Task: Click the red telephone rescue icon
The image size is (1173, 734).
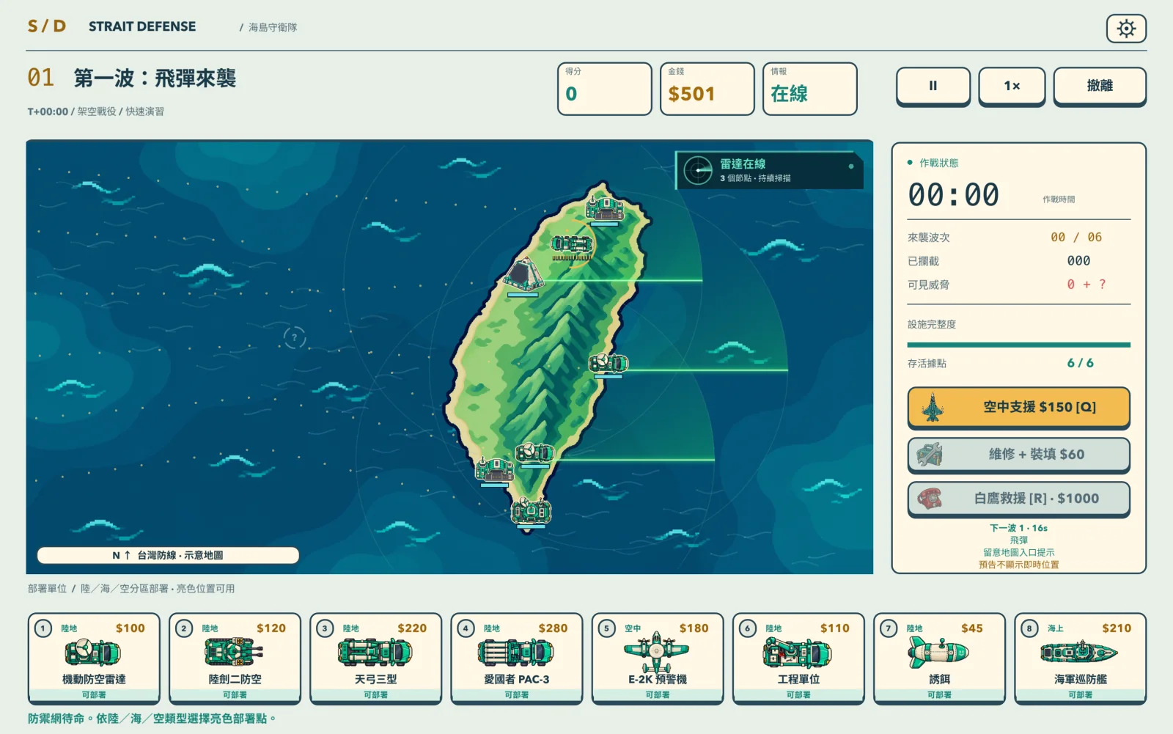Action: point(930,499)
